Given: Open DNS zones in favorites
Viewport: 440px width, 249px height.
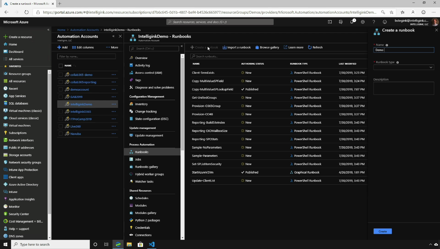Looking at the screenshot, I should [16, 236].
